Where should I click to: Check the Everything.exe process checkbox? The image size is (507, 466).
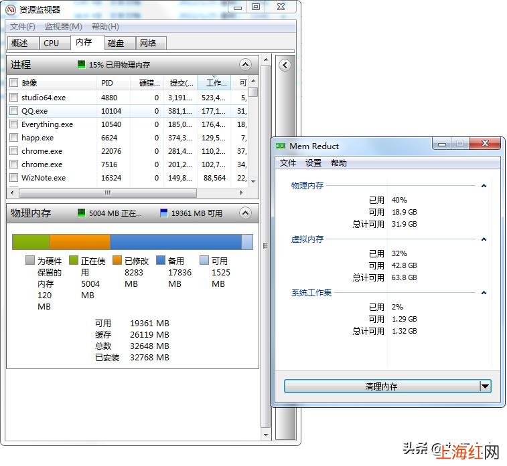(x=13, y=124)
